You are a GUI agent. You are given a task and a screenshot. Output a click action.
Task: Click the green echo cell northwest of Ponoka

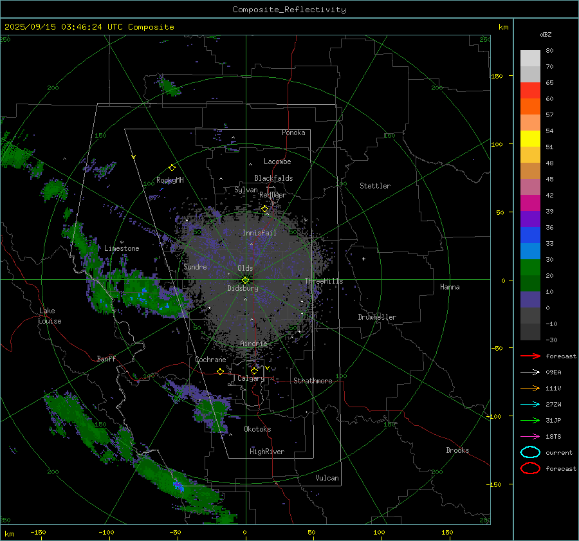click(169, 87)
